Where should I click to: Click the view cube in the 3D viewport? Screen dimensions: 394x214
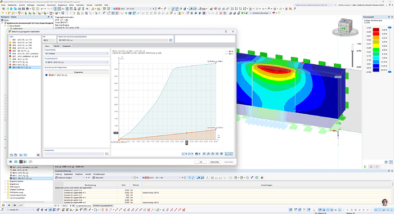345,27
